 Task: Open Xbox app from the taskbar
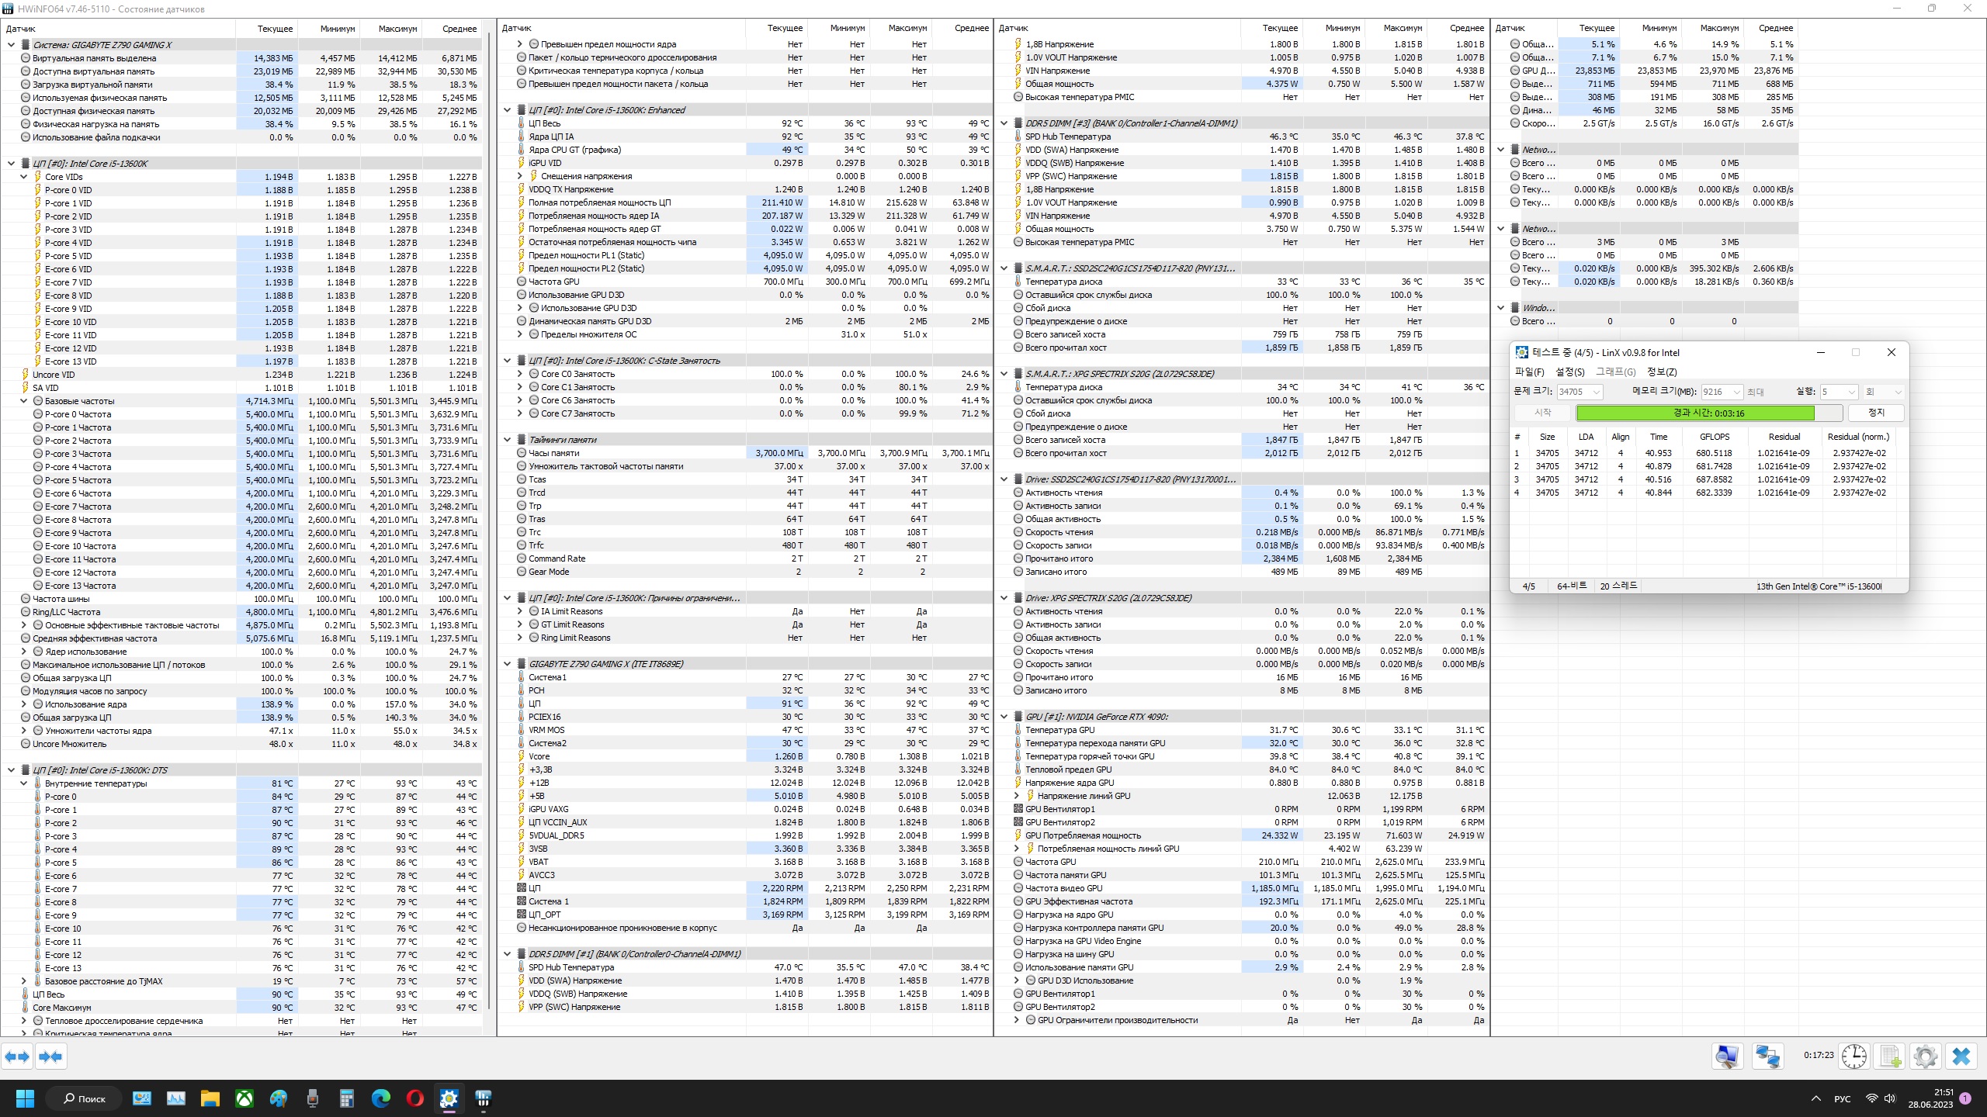coord(244,1098)
